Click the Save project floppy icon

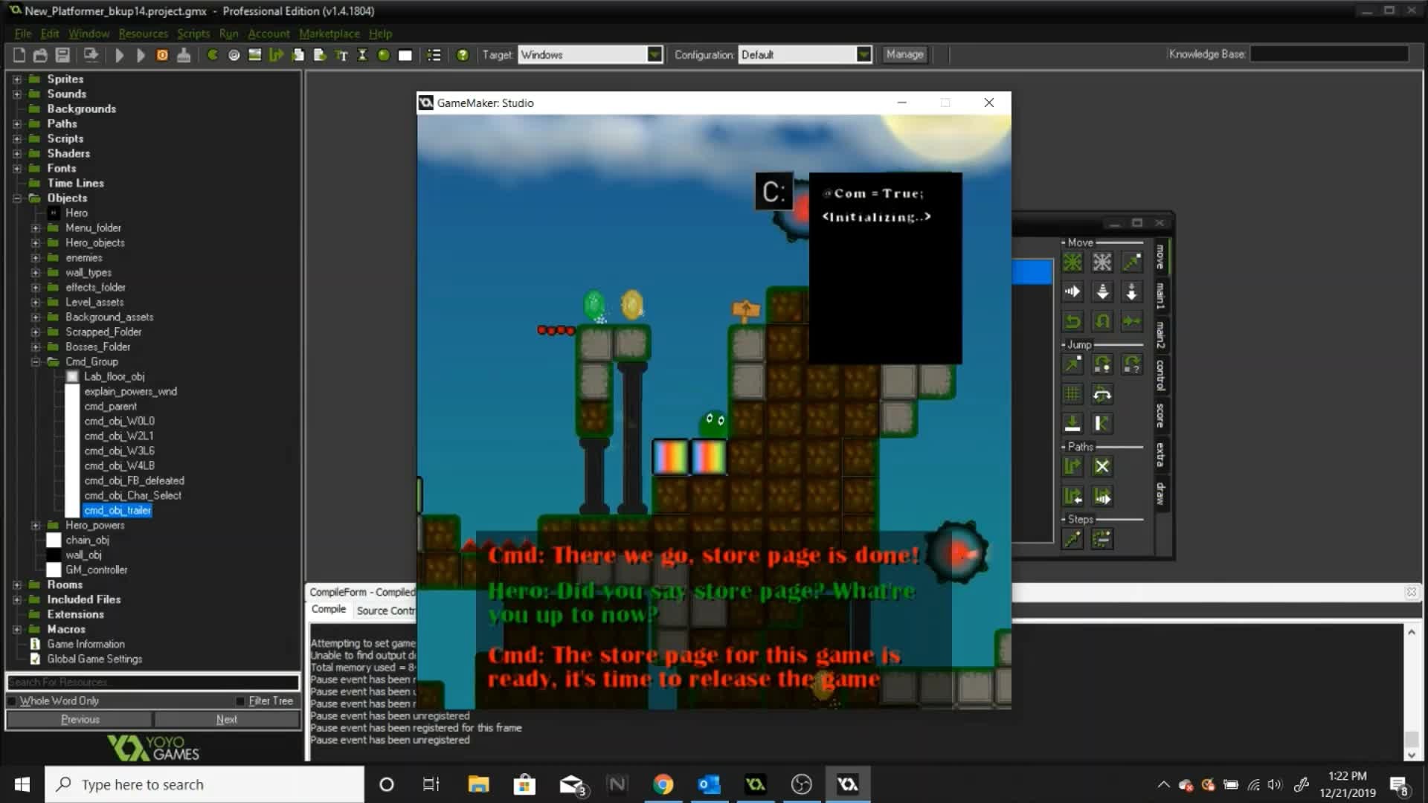click(x=62, y=55)
